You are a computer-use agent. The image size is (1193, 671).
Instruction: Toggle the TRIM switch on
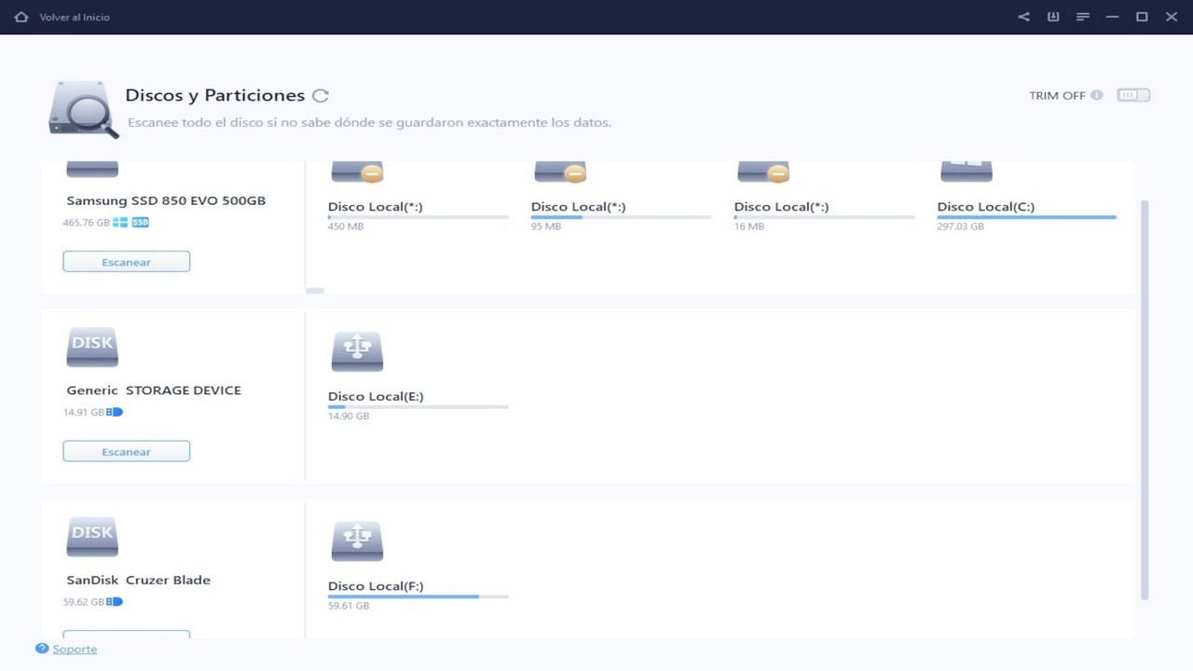[1133, 95]
